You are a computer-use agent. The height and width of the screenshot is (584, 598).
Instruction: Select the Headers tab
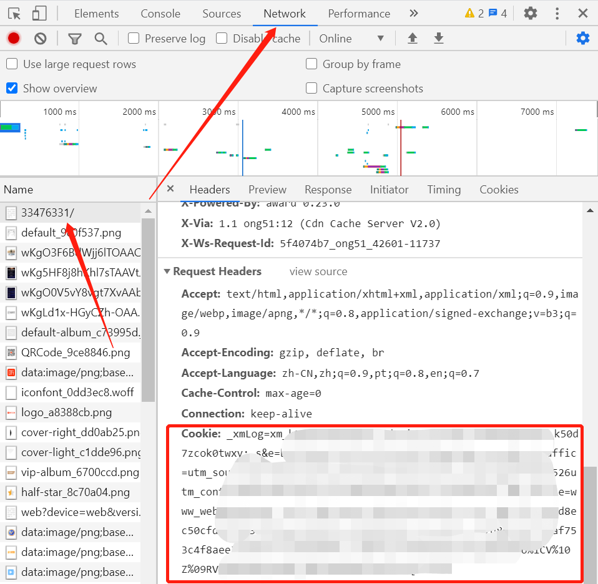coord(210,190)
